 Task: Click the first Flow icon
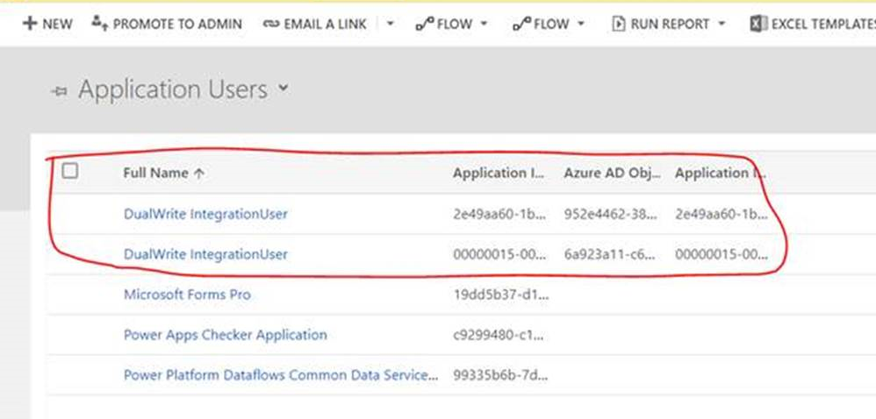(425, 24)
